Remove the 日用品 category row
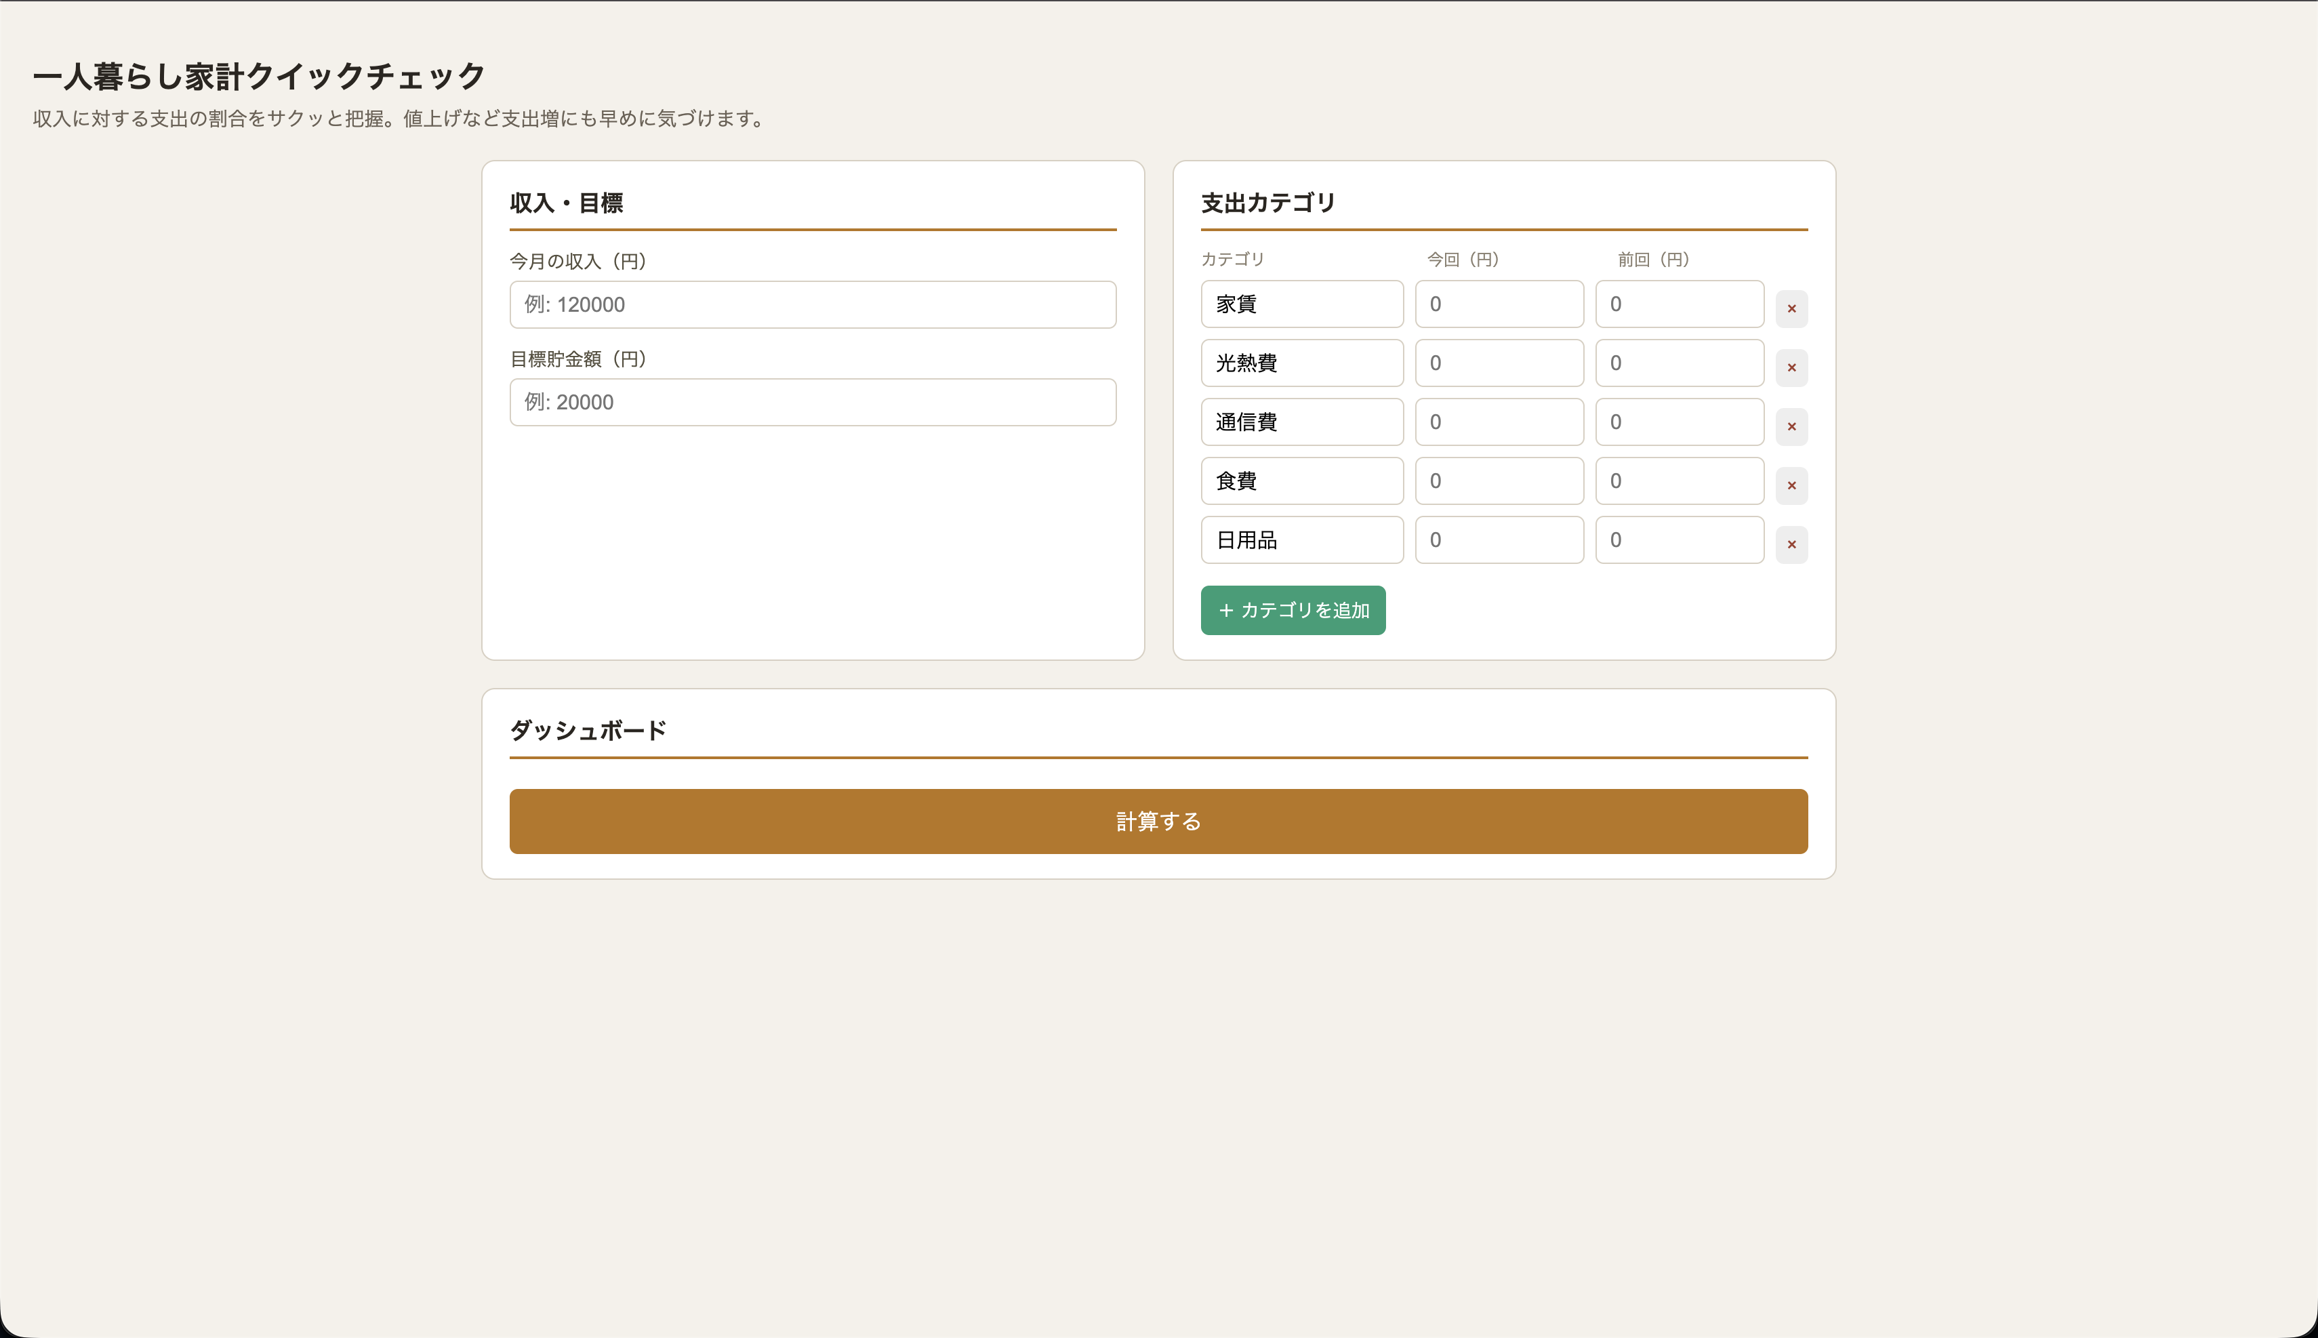The width and height of the screenshot is (2318, 1338). click(x=1791, y=544)
